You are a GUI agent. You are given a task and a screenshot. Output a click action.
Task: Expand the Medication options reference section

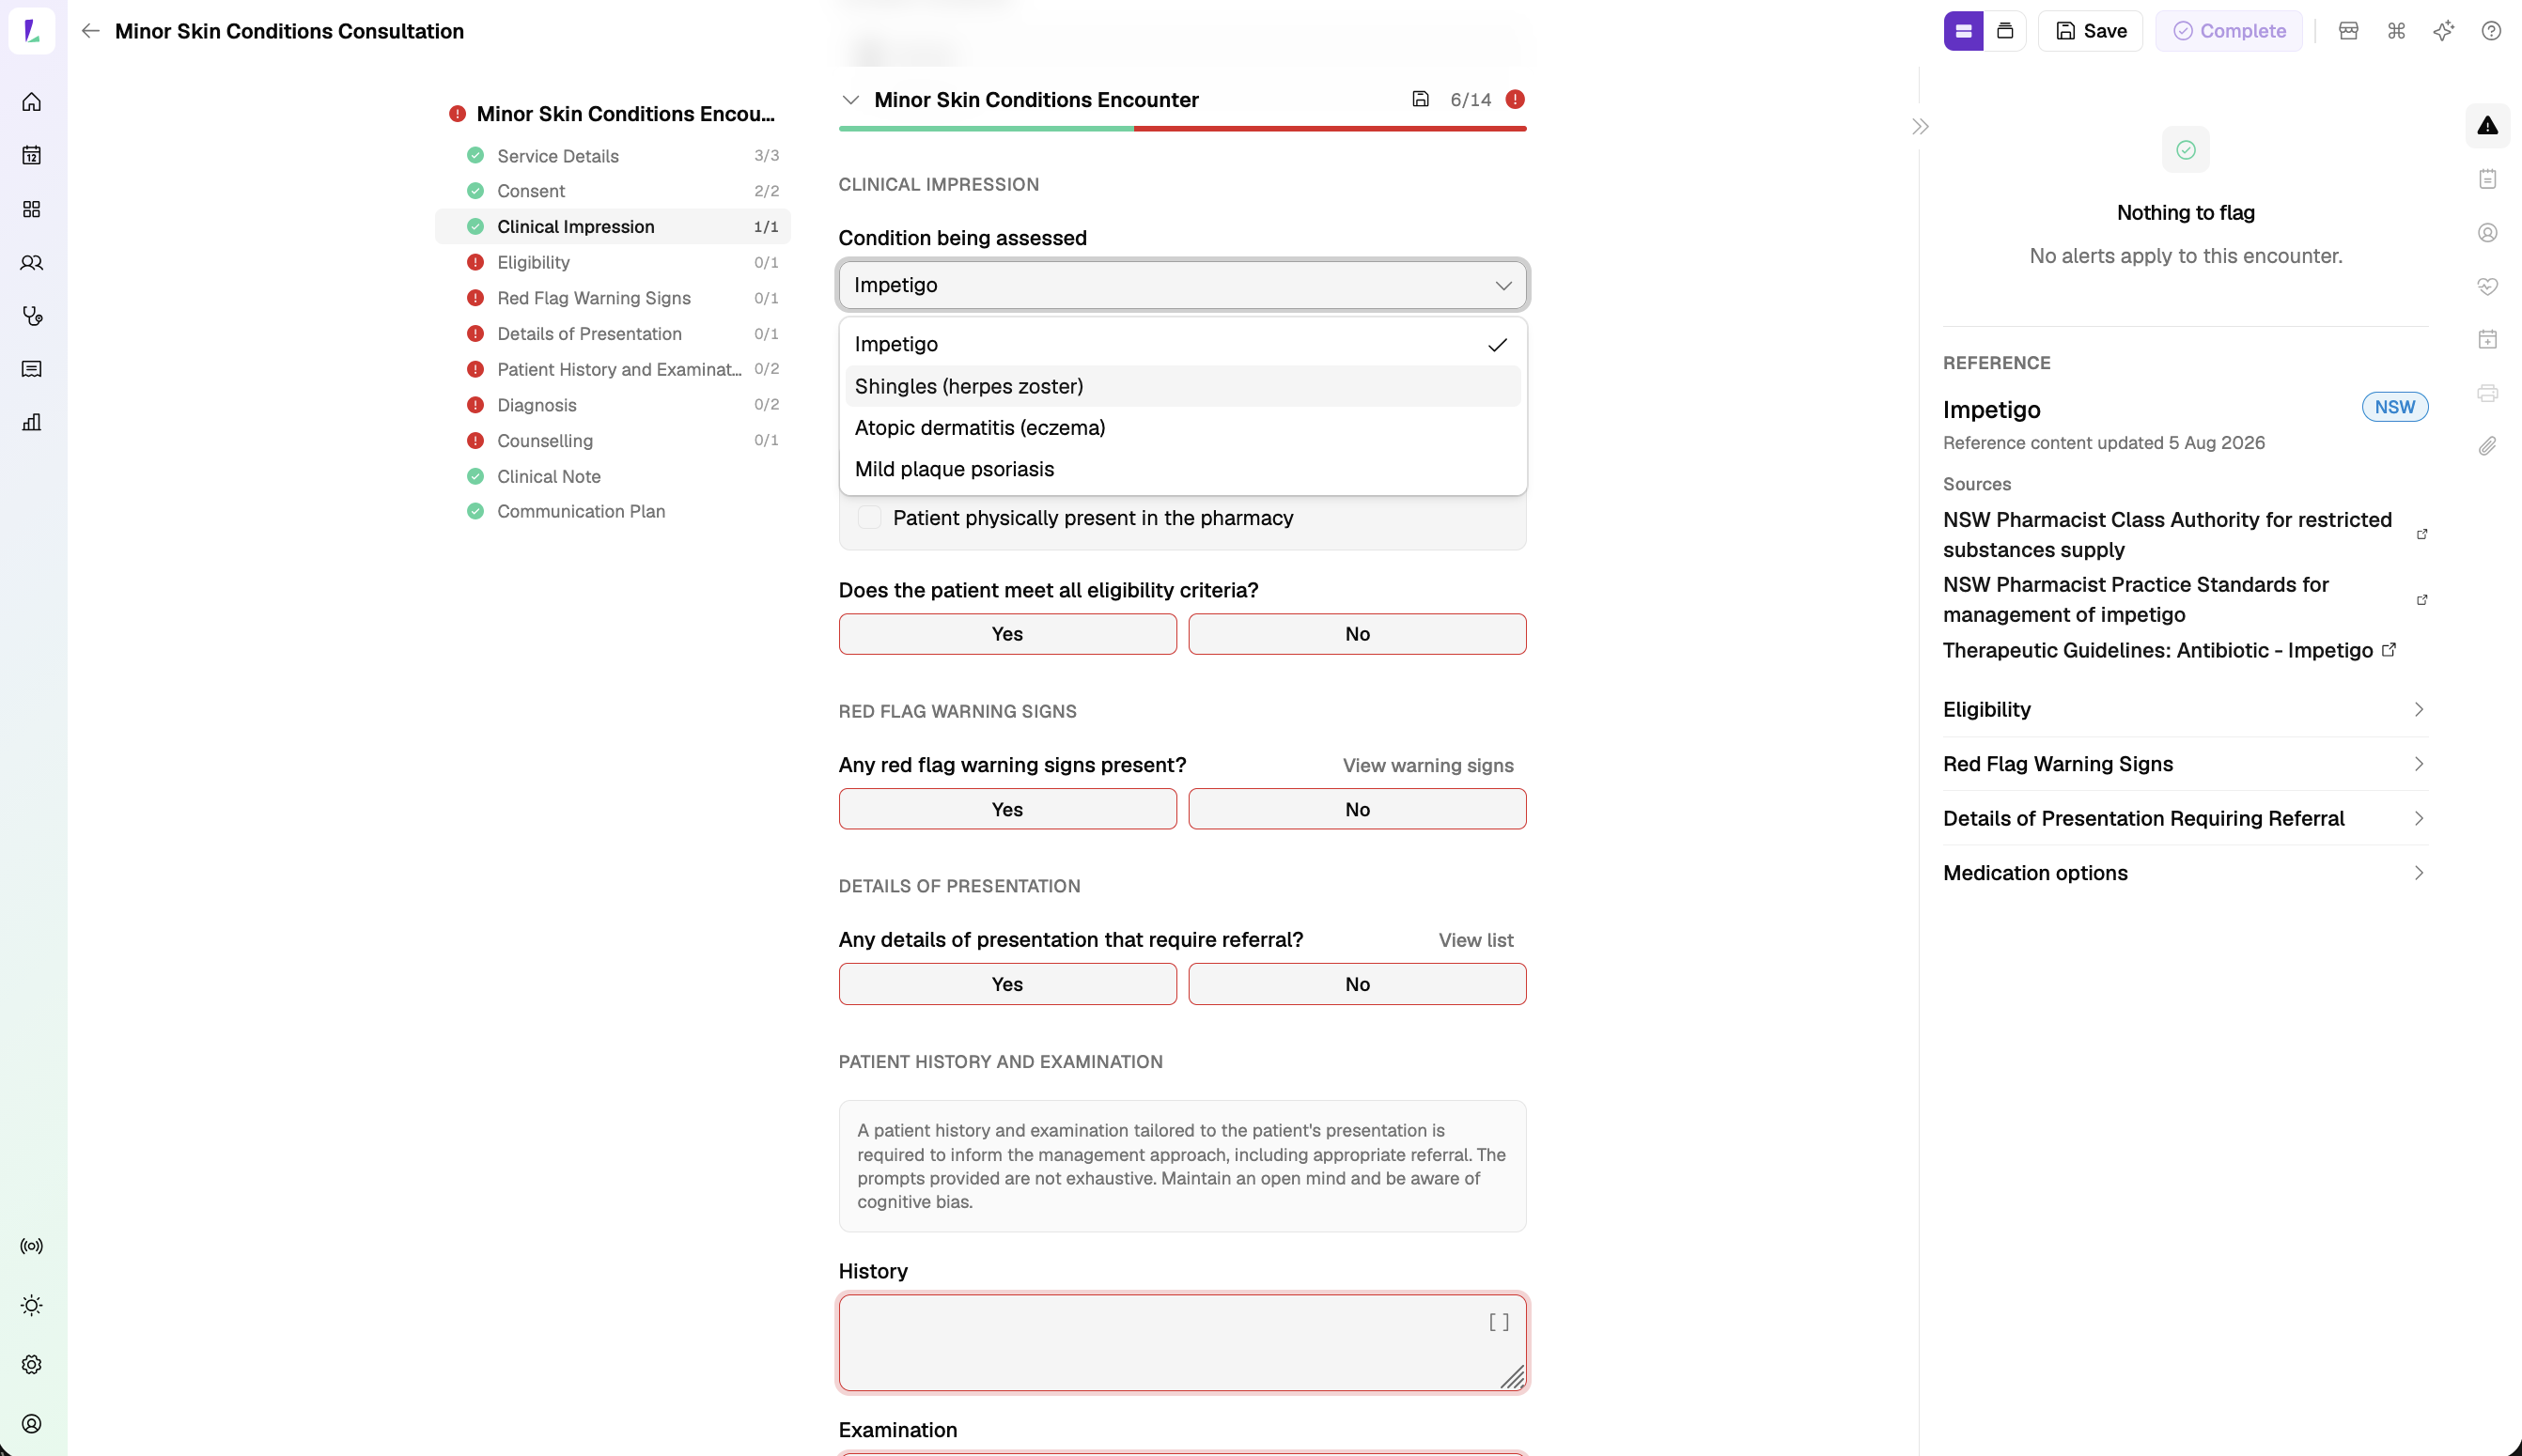click(2185, 873)
